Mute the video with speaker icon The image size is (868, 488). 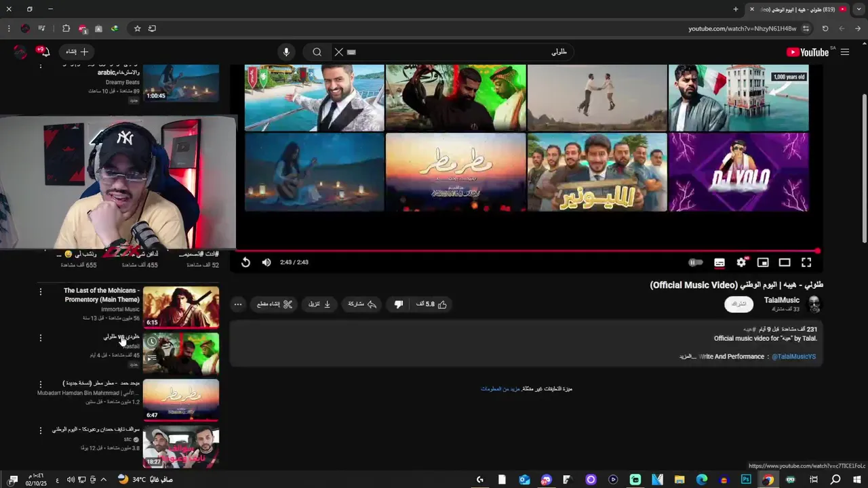267,262
